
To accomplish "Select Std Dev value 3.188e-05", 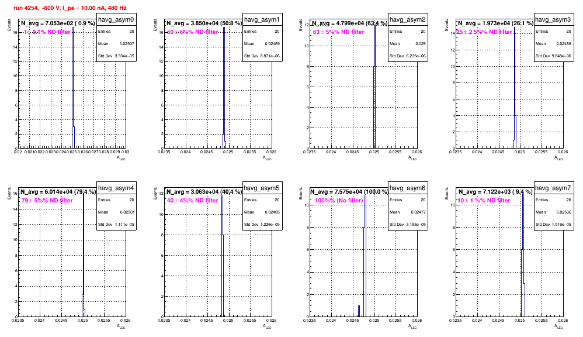I will click(x=416, y=225).
